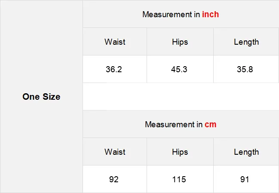Click the red cm word
This screenshot has height=193, width=279.
click(211, 124)
